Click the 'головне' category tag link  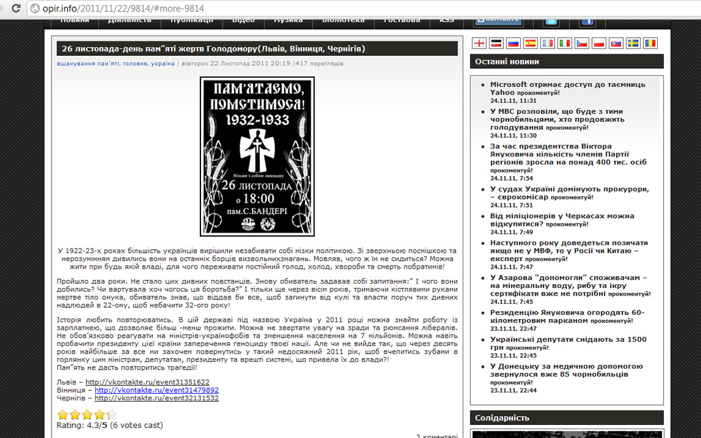(x=135, y=64)
